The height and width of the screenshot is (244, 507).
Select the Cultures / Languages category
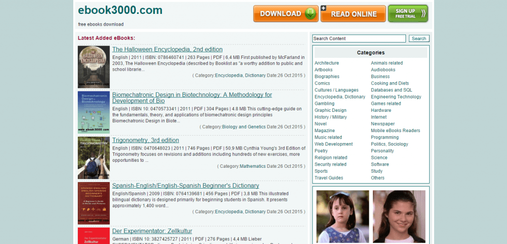coord(337,90)
